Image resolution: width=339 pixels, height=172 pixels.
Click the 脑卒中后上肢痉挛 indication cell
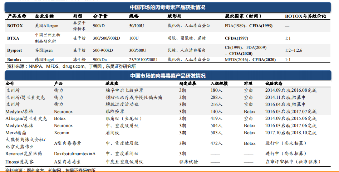point(124,90)
